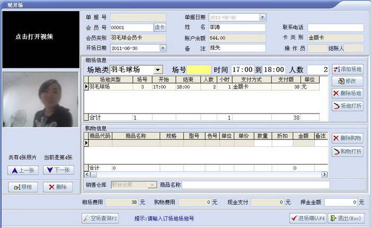Click the 17:00 start time field

click(x=242, y=69)
